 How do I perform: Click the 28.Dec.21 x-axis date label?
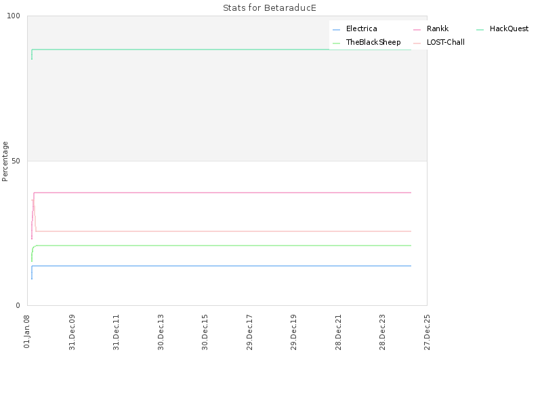click(338, 332)
